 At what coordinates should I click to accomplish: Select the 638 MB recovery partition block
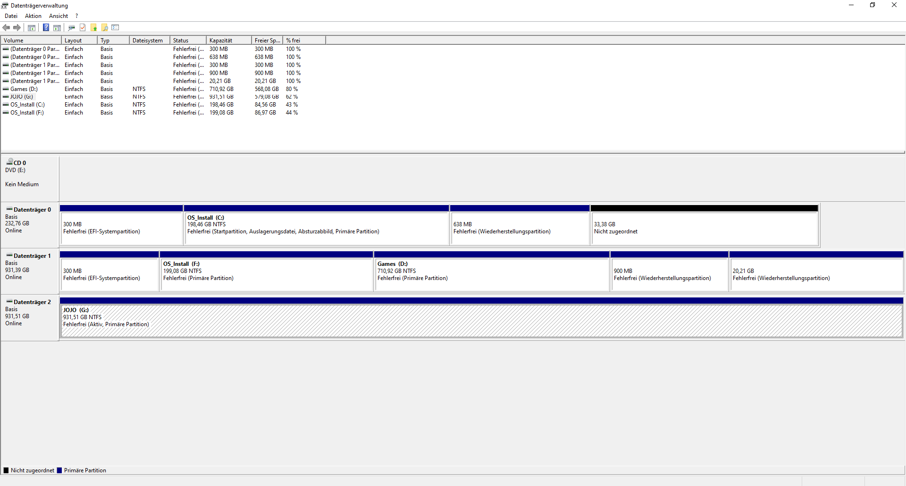point(520,225)
